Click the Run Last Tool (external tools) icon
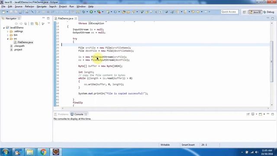Image resolution: width=277 pixels, height=156 pixels. click(x=99, y=12)
